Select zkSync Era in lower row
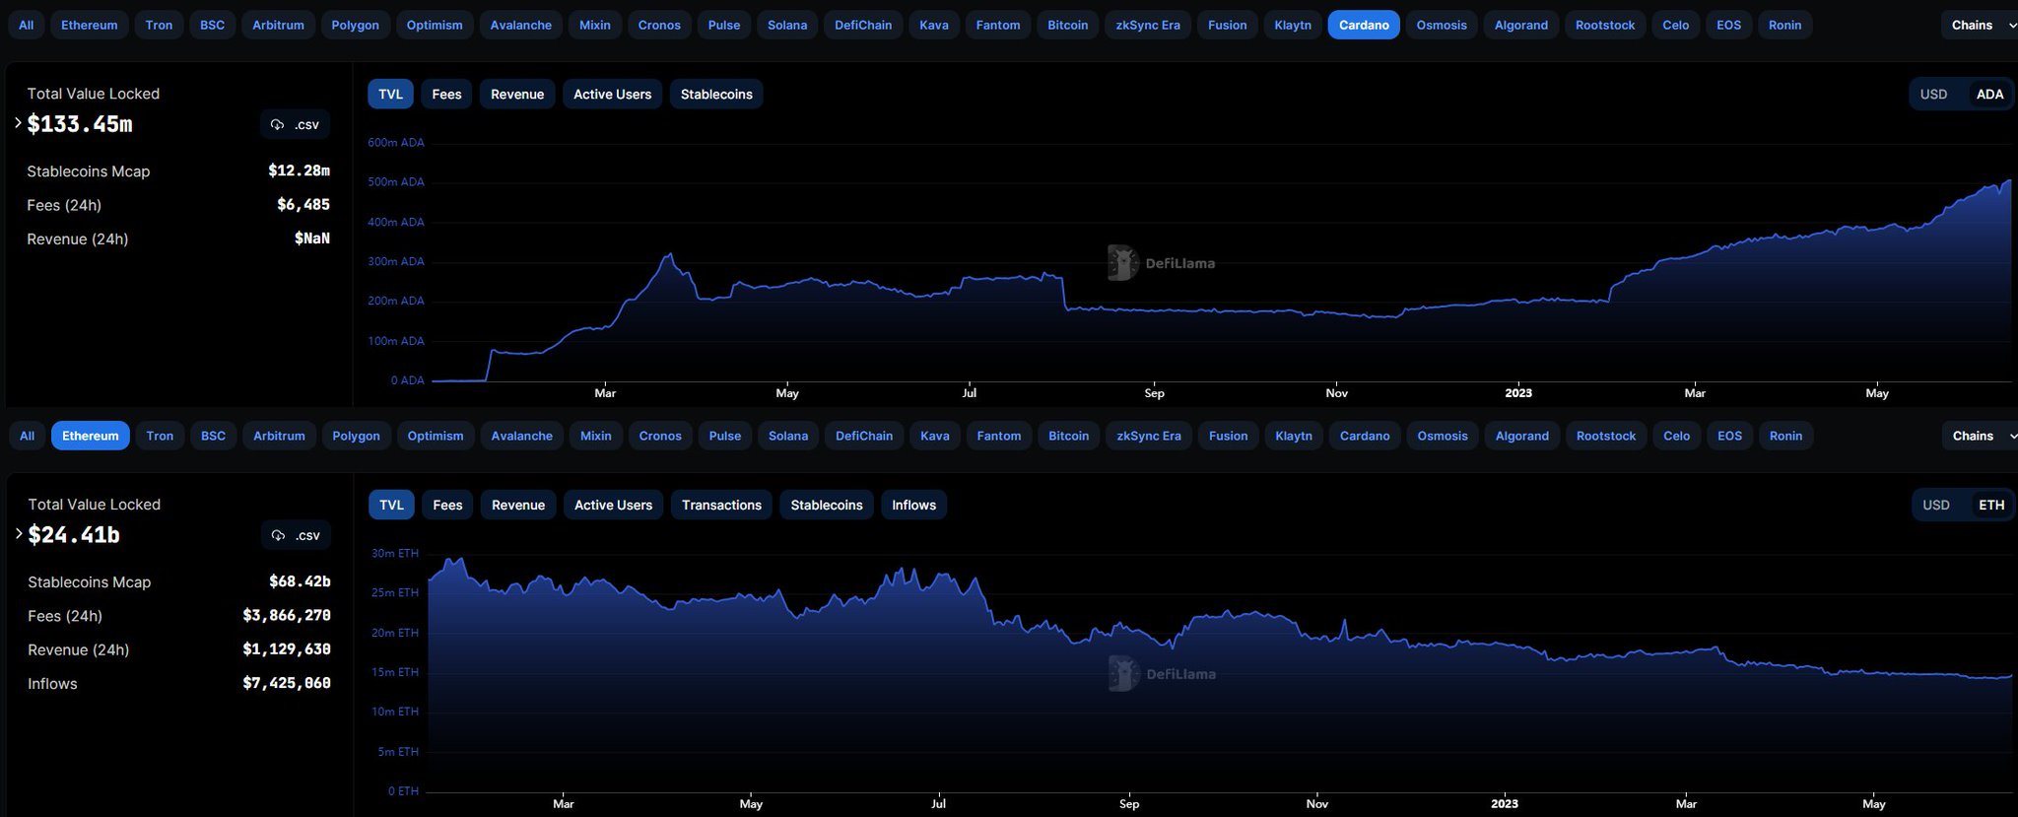The height and width of the screenshot is (817, 2018). [1149, 436]
